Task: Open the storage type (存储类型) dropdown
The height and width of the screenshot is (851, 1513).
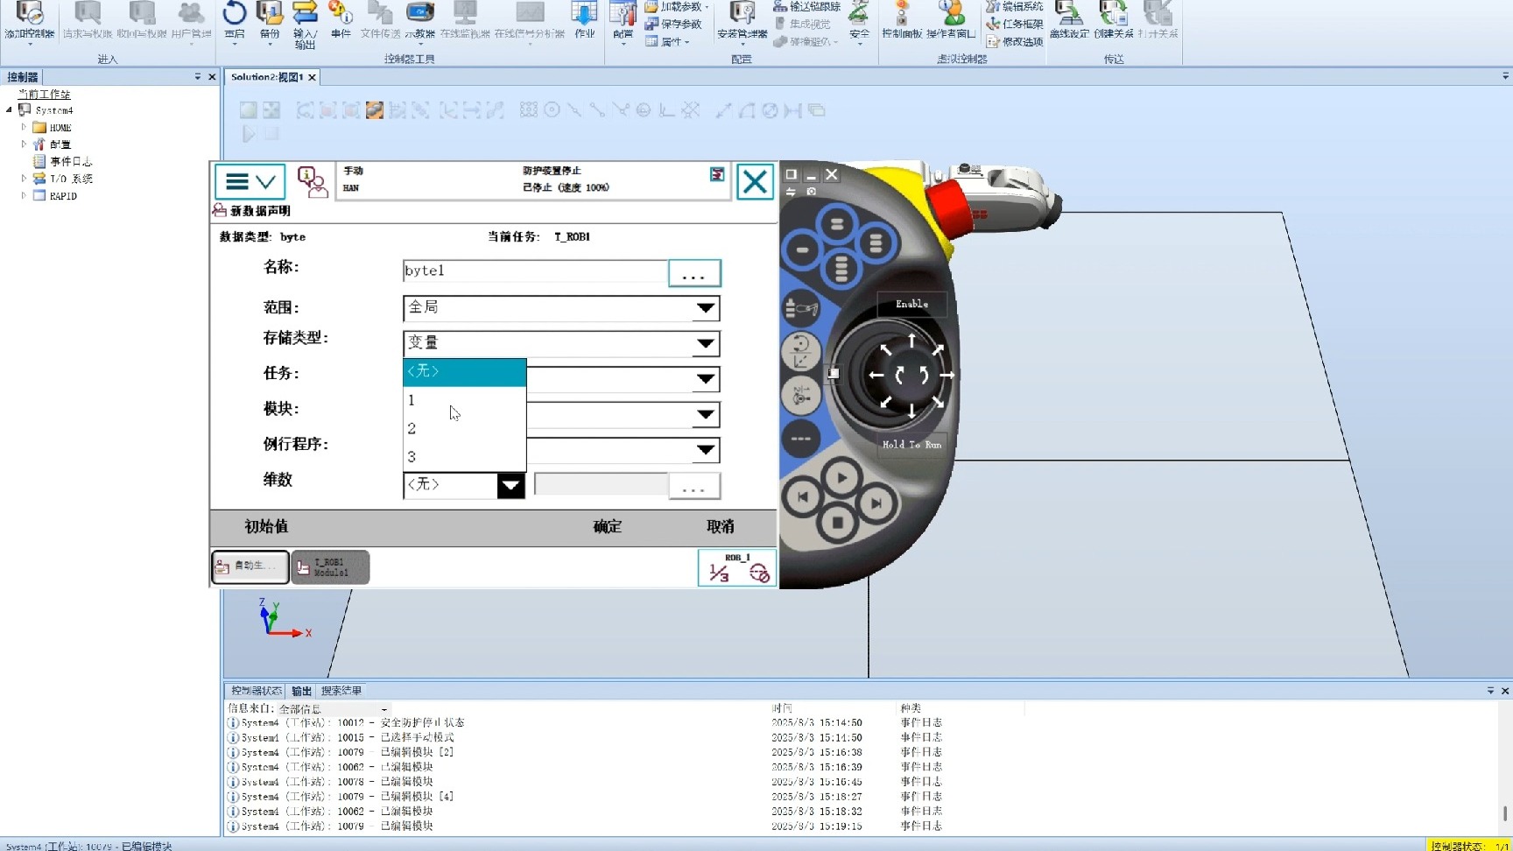Action: click(x=705, y=344)
